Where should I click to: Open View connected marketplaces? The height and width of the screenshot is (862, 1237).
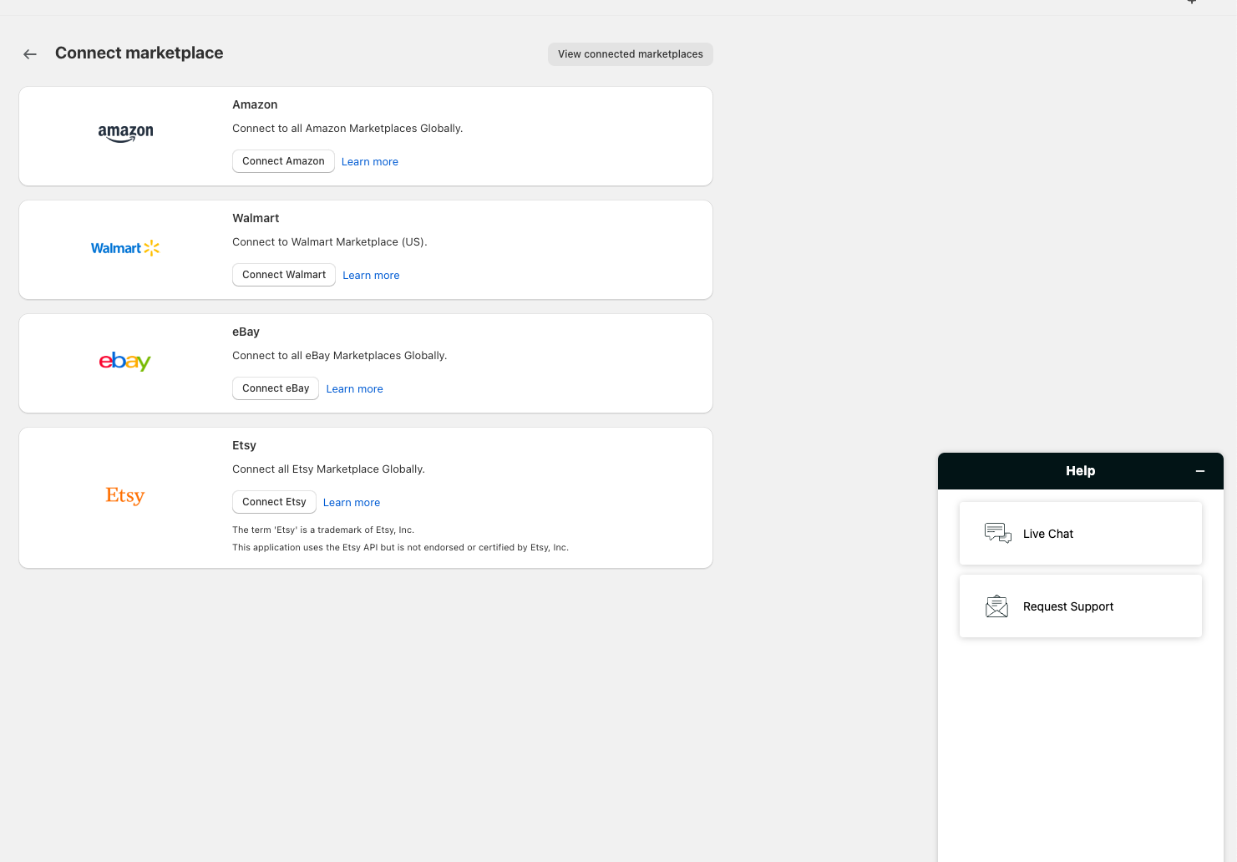click(630, 54)
